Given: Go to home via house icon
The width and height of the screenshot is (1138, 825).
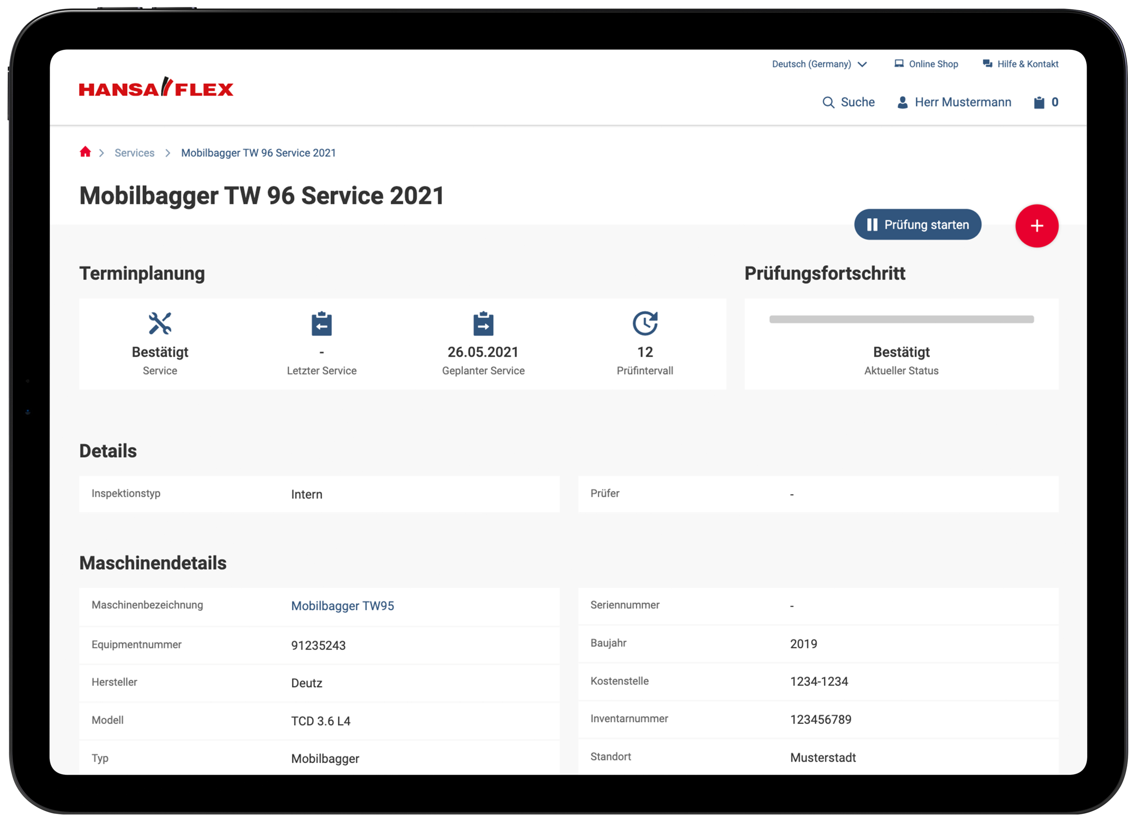Looking at the screenshot, I should [x=85, y=152].
